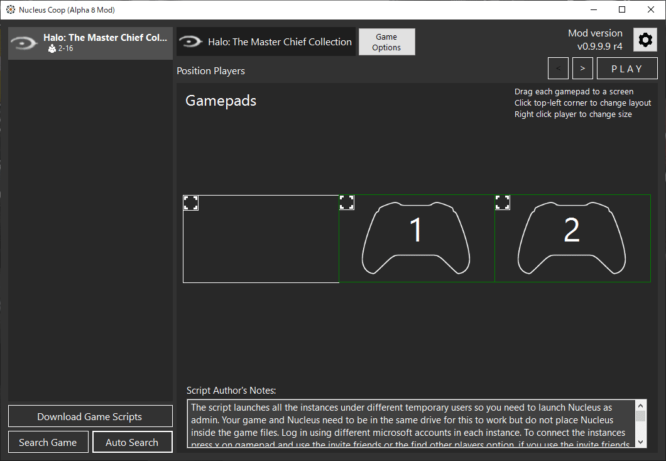Click the 'Position Players' heading
This screenshot has height=461, width=666.
210,71
